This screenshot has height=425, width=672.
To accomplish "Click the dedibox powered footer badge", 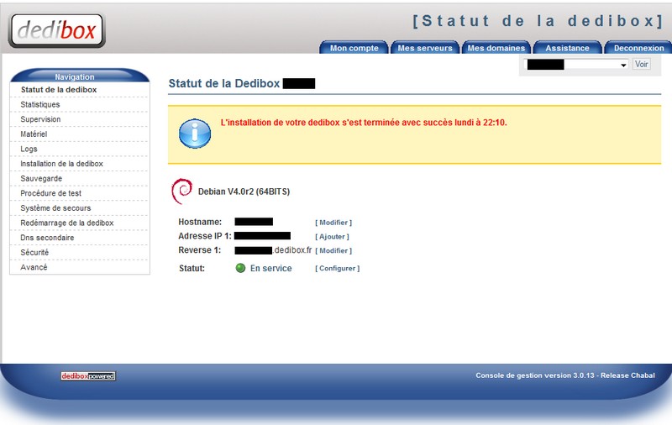I will [x=88, y=376].
